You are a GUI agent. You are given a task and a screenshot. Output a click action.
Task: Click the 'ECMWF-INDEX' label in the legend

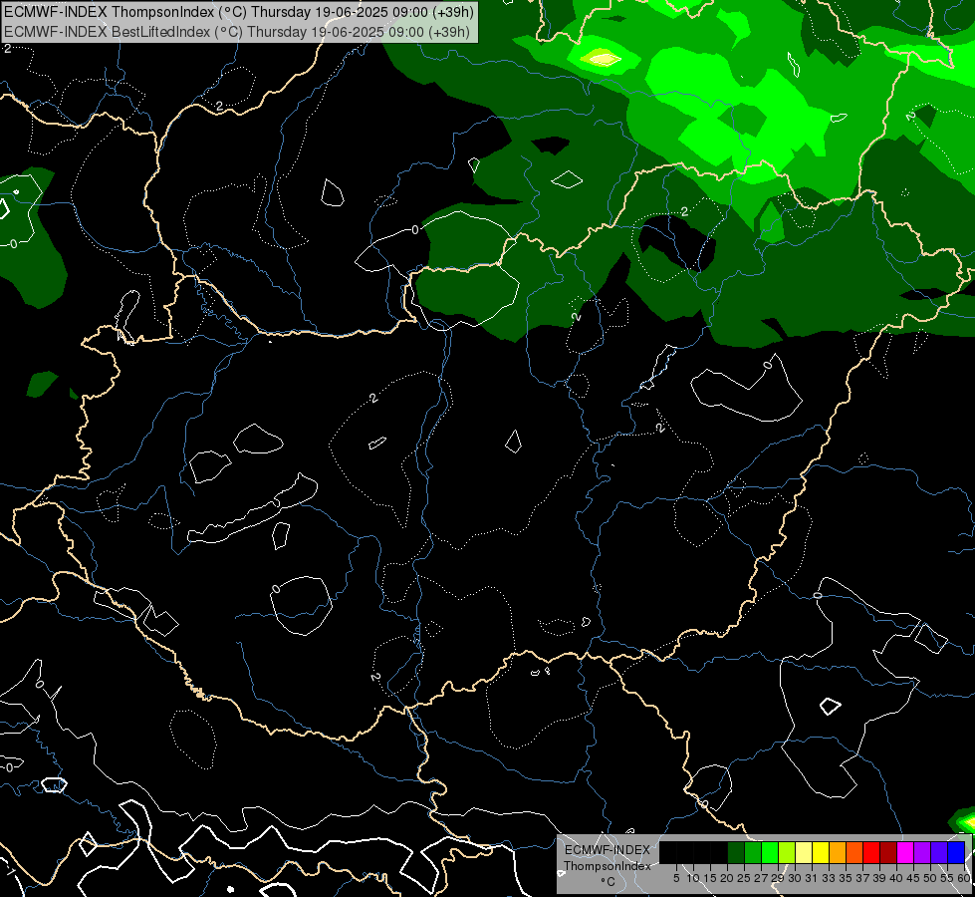point(607,850)
